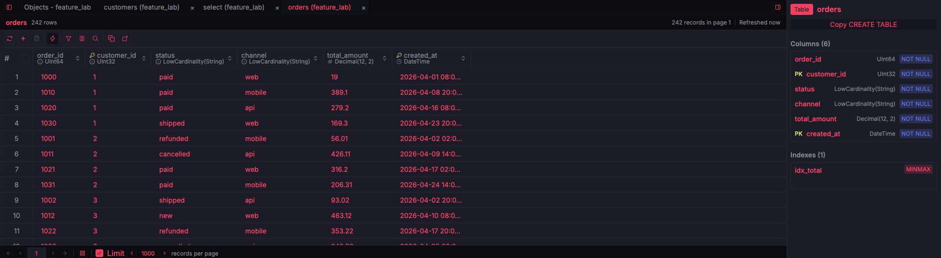Toggle the left sidebar panel icon
Viewport: 941px width, 258px height.
(x=9, y=7)
